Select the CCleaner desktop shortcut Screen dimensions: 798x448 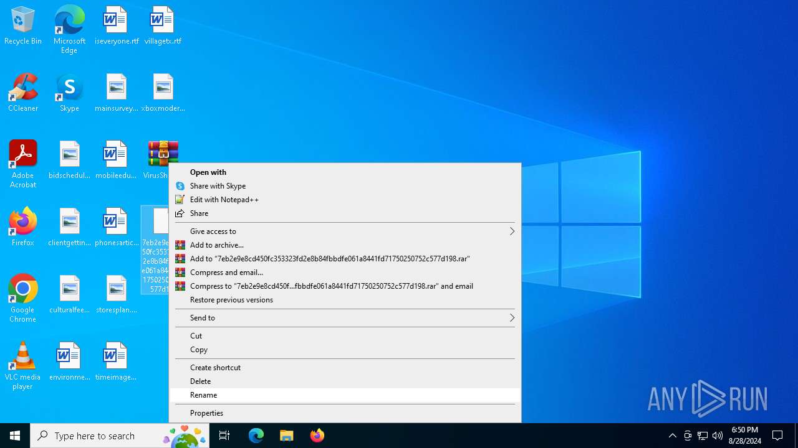tap(23, 93)
